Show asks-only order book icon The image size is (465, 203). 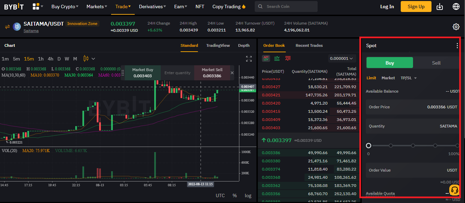click(288, 58)
